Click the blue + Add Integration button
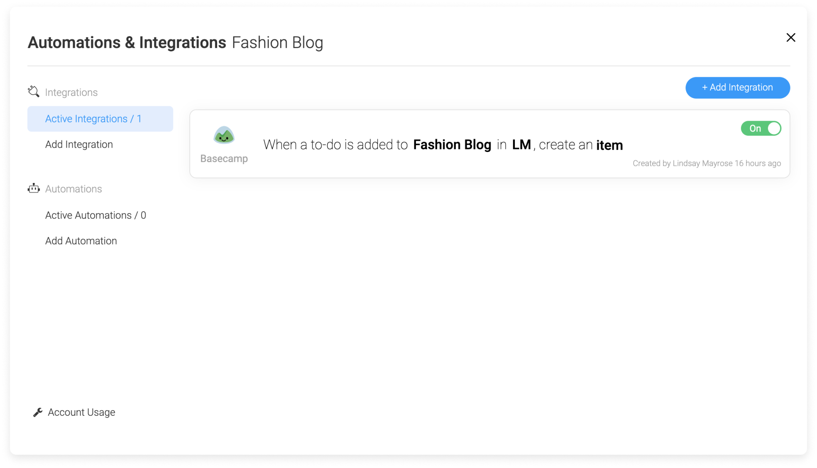This screenshot has width=817, height=468. tap(737, 88)
